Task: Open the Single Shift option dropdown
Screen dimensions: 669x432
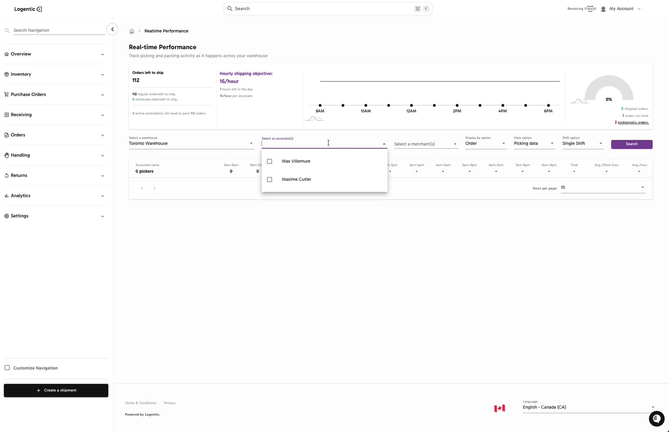Action: pos(583,143)
